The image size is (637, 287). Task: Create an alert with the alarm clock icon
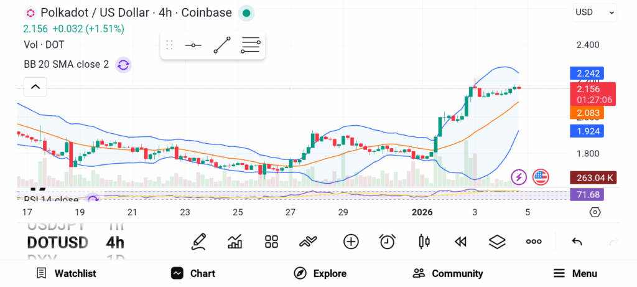click(x=388, y=242)
